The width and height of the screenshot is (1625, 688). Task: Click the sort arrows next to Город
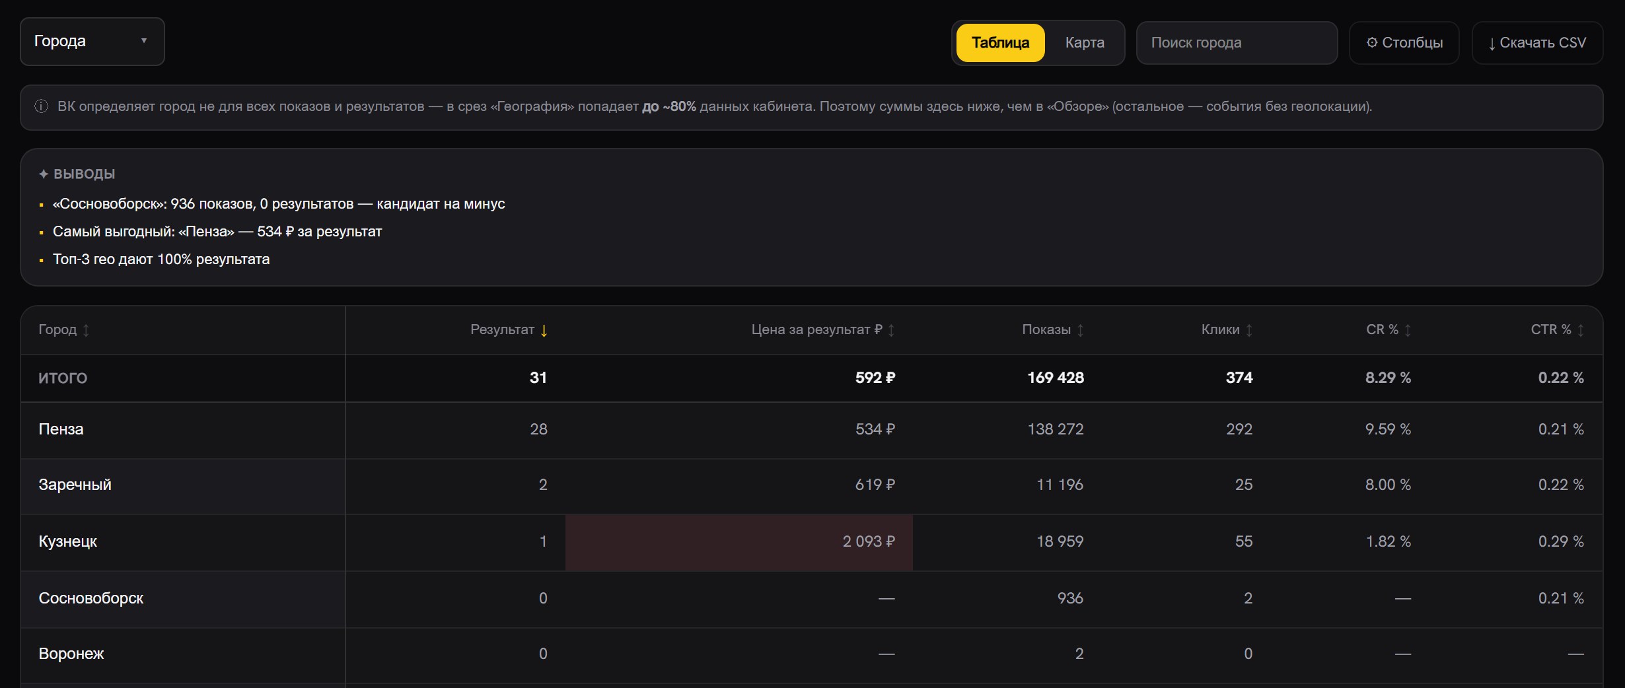86,330
